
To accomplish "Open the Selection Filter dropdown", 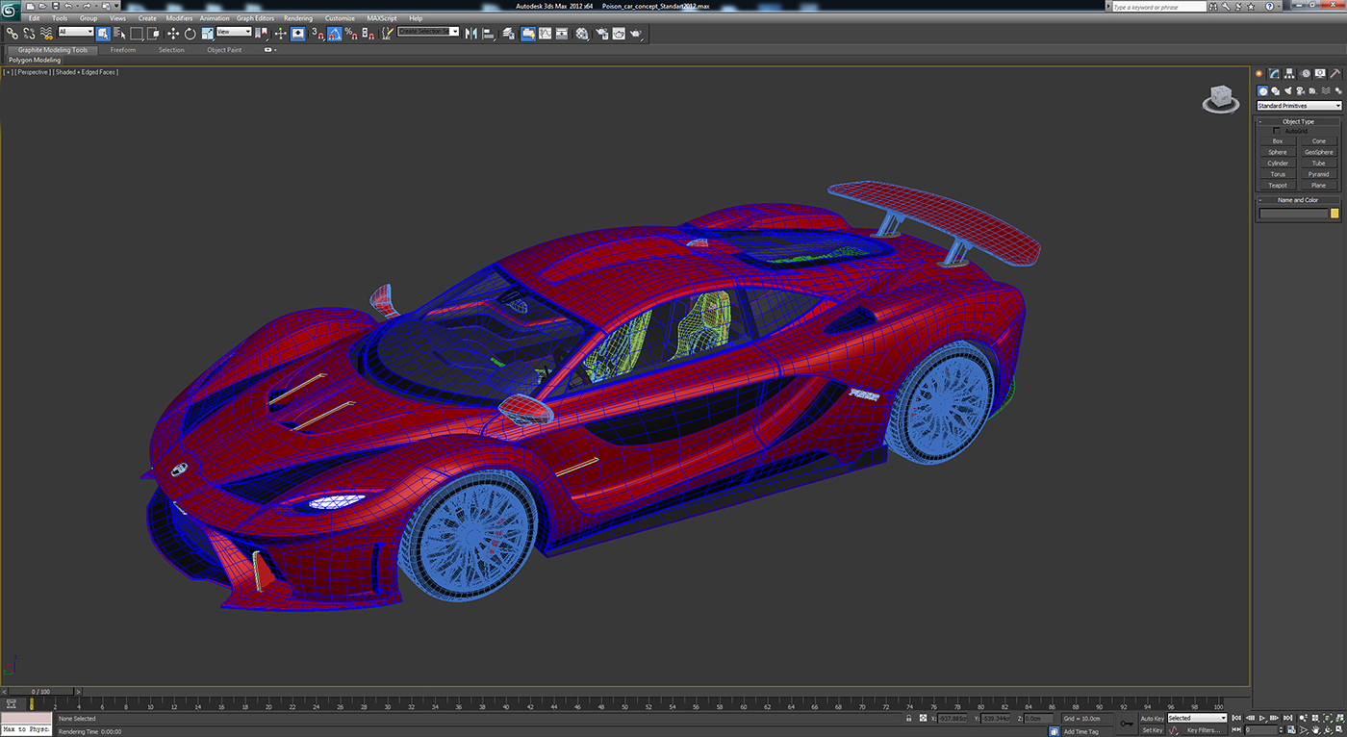I will (75, 34).
